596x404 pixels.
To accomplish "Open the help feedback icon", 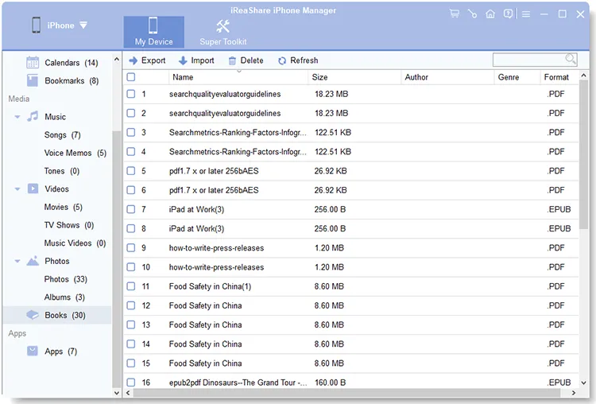I will coord(509,14).
